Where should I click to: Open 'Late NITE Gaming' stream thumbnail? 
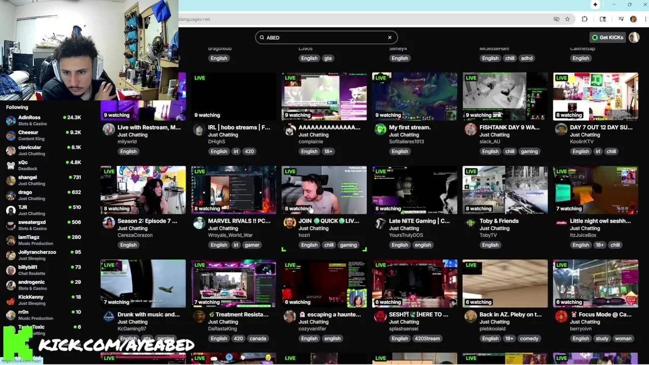pyautogui.click(x=414, y=190)
